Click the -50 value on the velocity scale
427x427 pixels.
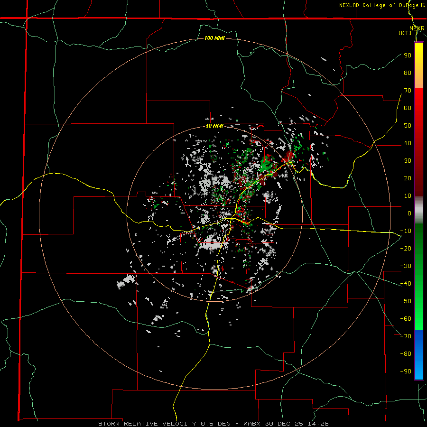coord(406,301)
